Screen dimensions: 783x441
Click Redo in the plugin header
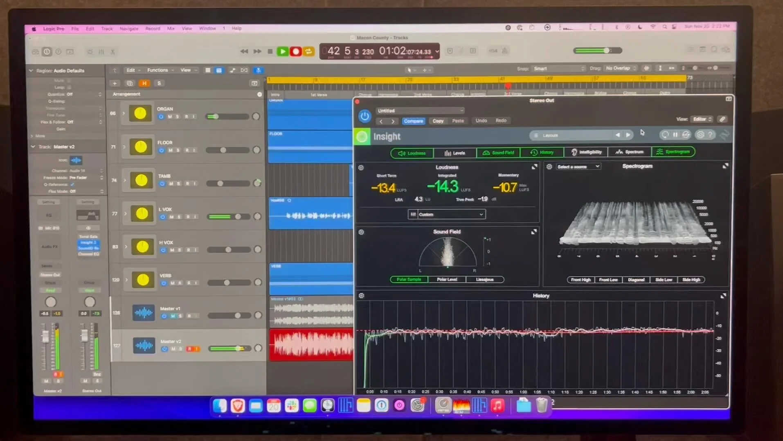[x=501, y=120]
